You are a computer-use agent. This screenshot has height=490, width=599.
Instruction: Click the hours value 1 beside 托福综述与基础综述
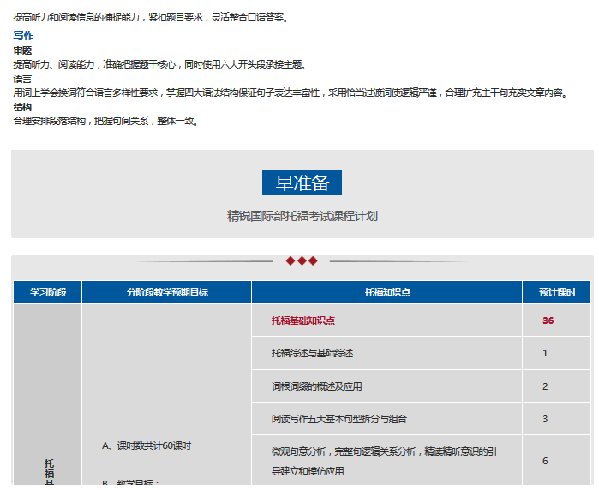[x=545, y=353]
